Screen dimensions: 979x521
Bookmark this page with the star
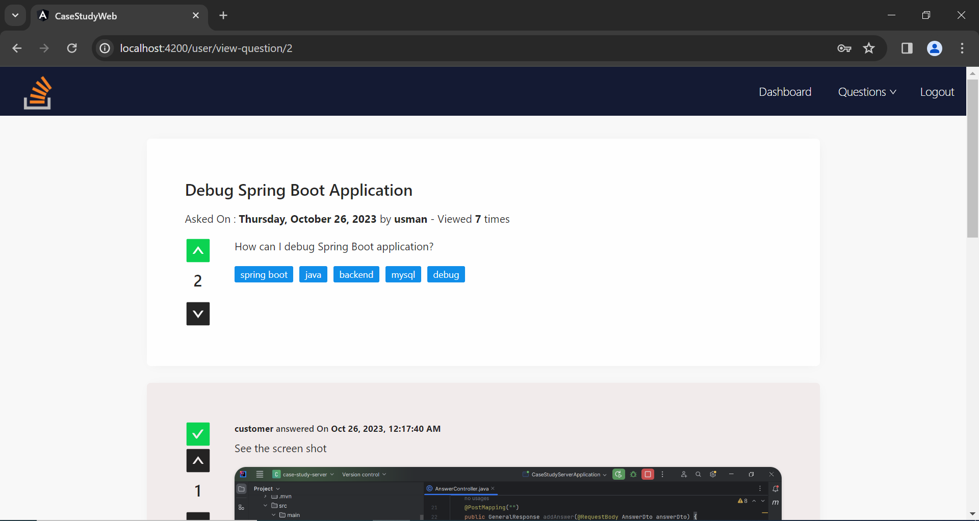[x=869, y=48]
